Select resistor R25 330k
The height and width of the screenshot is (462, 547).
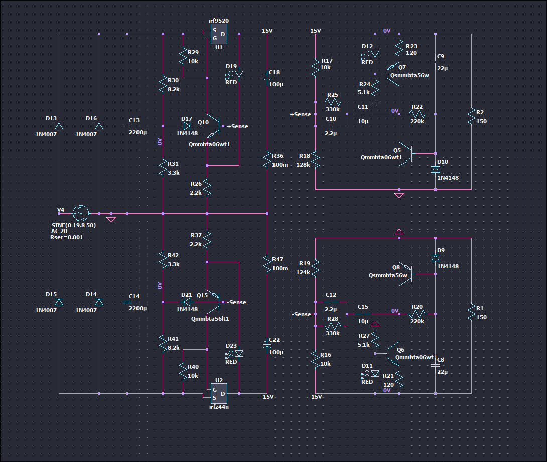(x=333, y=102)
